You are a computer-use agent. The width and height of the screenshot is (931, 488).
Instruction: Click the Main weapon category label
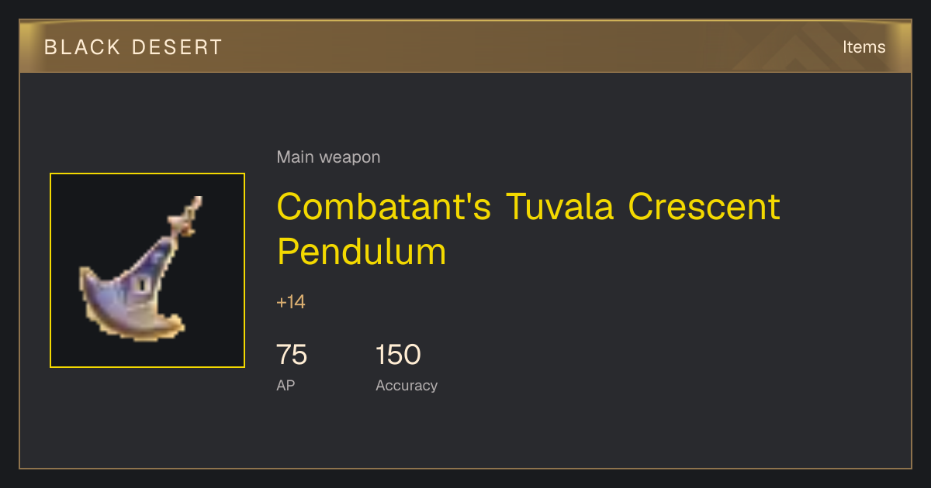pyautogui.click(x=328, y=157)
